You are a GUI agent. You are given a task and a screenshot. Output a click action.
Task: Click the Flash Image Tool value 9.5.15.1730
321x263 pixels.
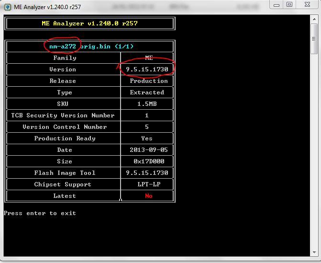pos(147,173)
